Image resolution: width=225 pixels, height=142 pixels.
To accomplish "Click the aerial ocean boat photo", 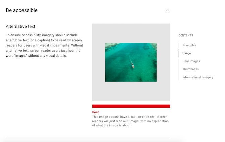I will (x=131, y=62).
